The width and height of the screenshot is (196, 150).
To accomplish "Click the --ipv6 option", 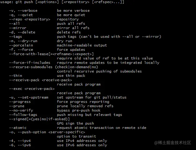I will (24, 145).
